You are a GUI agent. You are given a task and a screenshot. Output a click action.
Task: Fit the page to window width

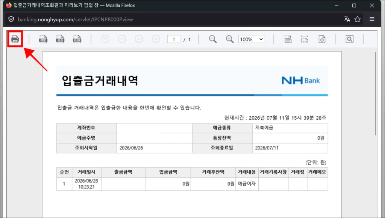click(305, 39)
